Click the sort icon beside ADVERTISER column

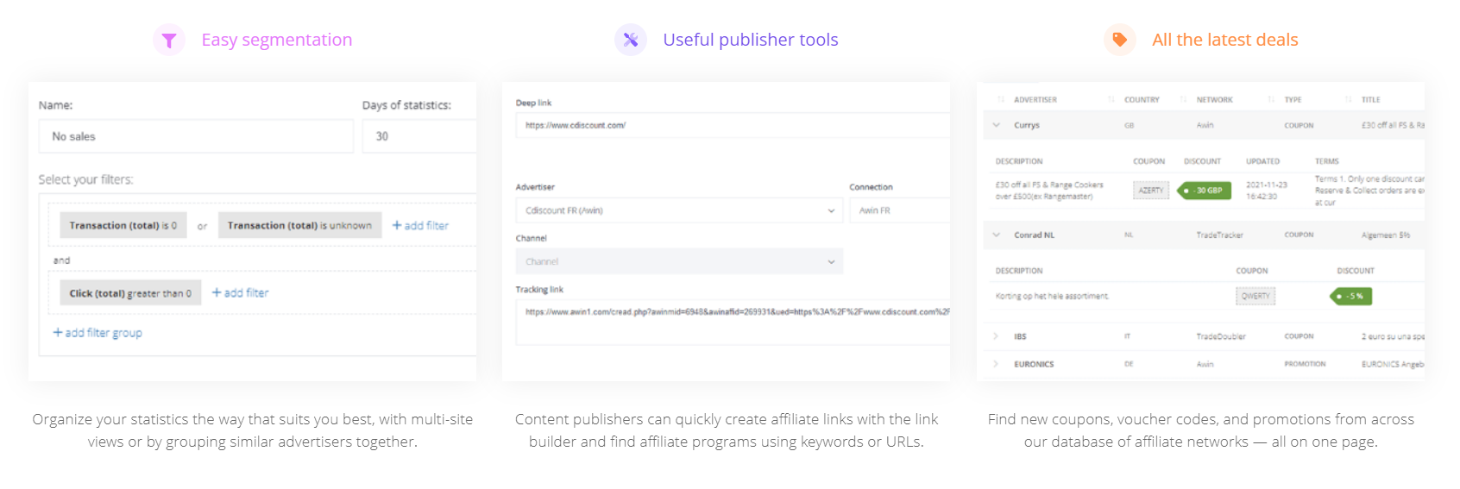pos(1001,100)
